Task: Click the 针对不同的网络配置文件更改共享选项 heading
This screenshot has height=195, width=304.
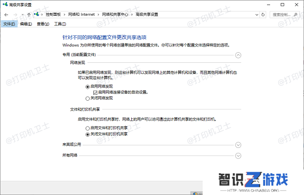Action: [x=104, y=37]
